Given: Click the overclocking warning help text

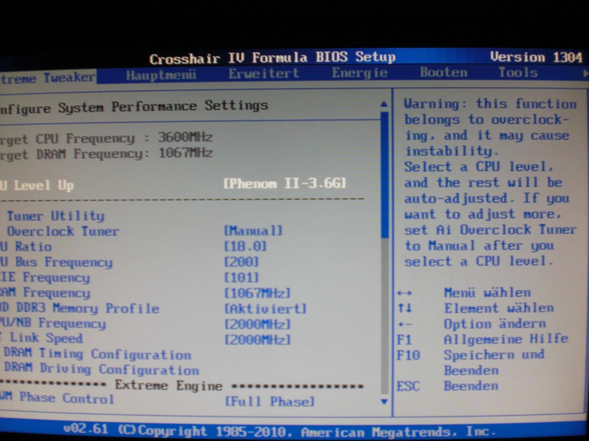Looking at the screenshot, I should click(490, 182).
